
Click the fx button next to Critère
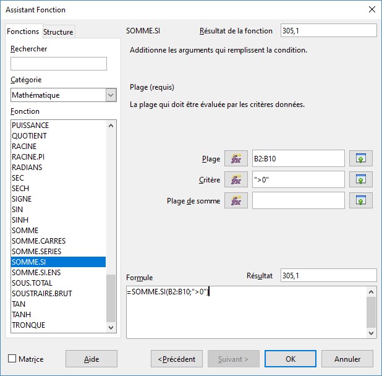click(236, 179)
